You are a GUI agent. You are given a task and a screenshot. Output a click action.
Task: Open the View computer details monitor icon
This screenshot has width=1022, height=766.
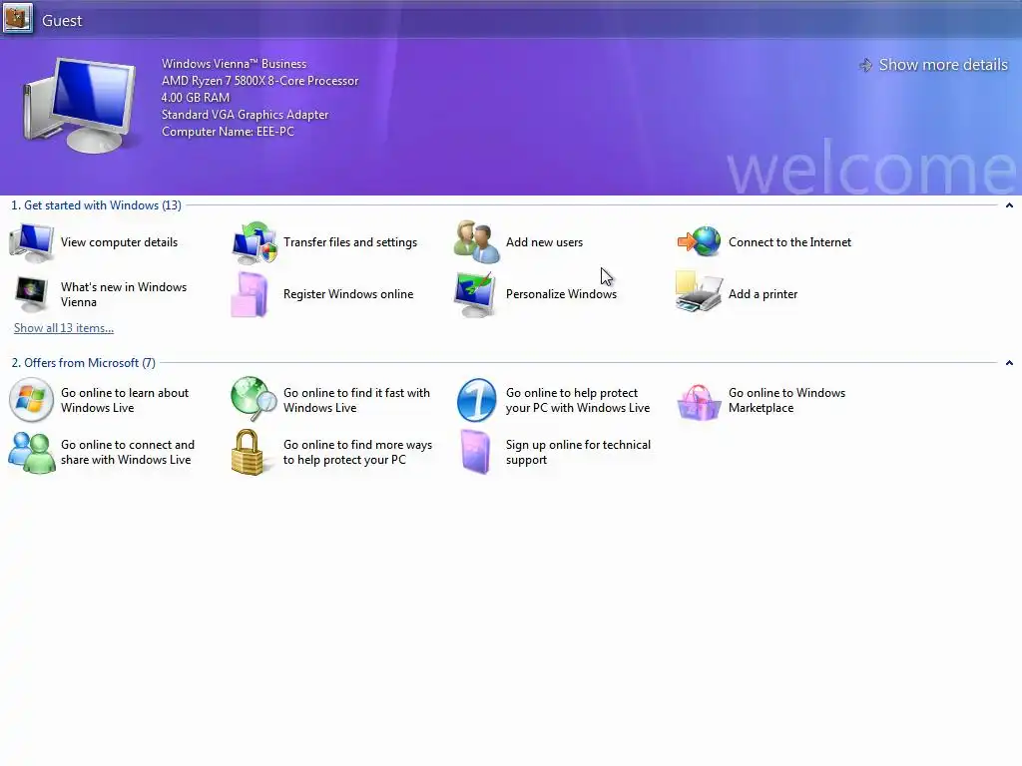(x=31, y=242)
